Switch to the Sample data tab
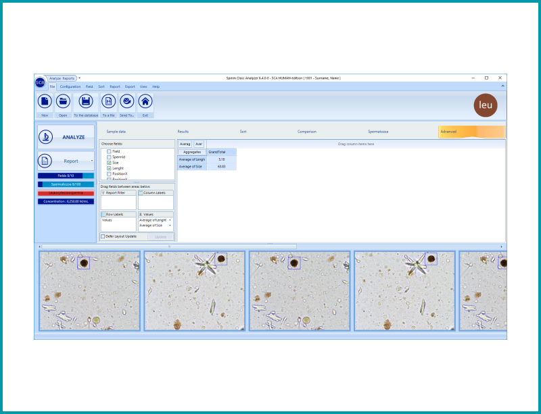The image size is (541, 414). (116, 132)
